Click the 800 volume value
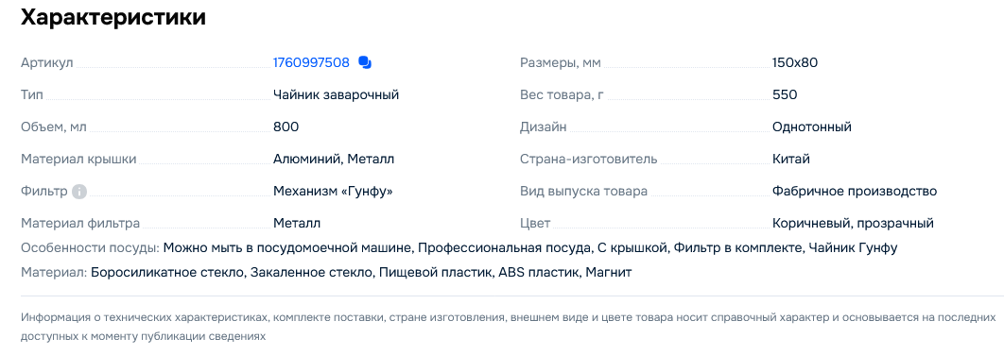The width and height of the screenshot is (1004, 355). (x=286, y=127)
